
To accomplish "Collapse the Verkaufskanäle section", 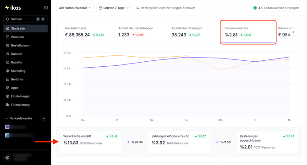I will tap(7, 118).
